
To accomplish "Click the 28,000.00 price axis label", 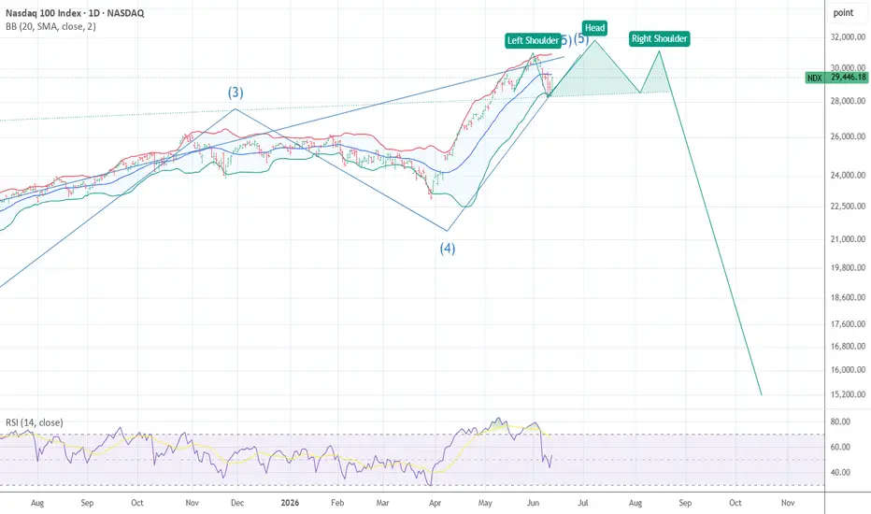I will pos(848,101).
